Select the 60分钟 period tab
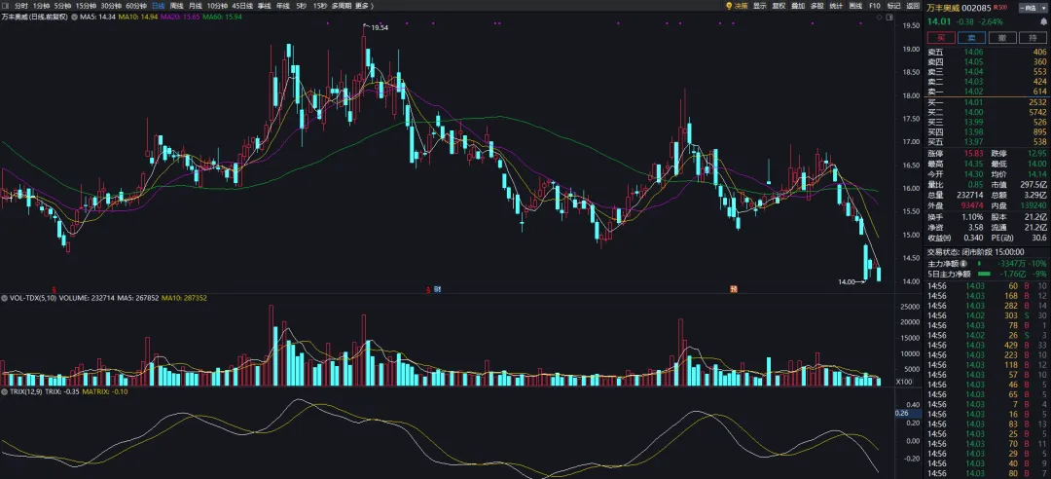Image resolution: width=1051 pixels, height=479 pixels. 137,6
